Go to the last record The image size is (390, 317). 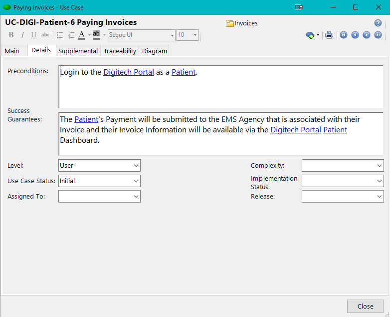coord(378,35)
